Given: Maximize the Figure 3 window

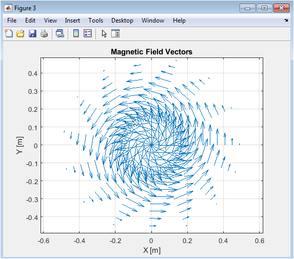Looking at the screenshot, I should pos(264,8).
